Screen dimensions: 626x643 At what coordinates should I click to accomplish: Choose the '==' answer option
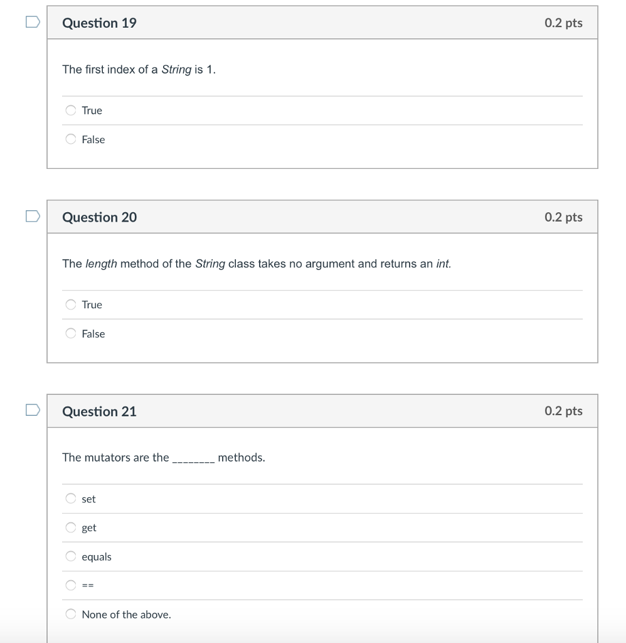click(72, 586)
